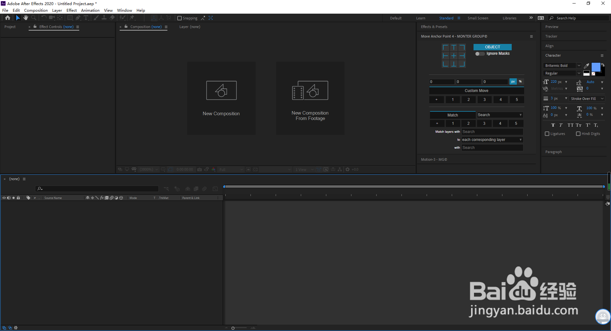The width and height of the screenshot is (611, 331).
Task: Select the Zoom magnifier tool
Action: pyautogui.click(x=34, y=18)
